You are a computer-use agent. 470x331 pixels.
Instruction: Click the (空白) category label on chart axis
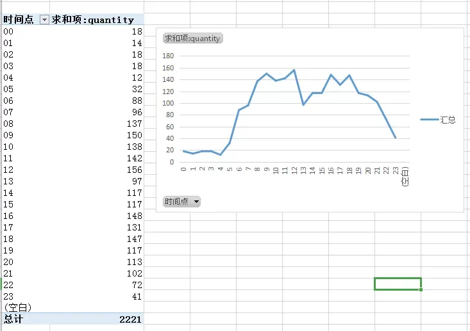[x=405, y=177]
